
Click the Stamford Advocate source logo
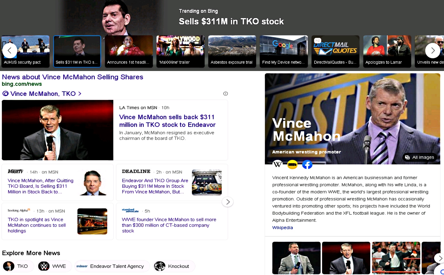(130, 210)
